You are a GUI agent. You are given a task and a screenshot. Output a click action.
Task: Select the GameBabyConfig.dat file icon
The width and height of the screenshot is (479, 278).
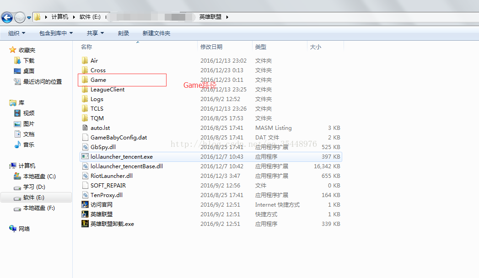[x=85, y=137]
